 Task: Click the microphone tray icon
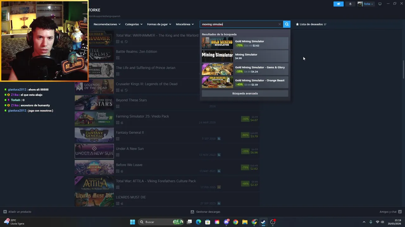pyautogui.click(x=371, y=222)
